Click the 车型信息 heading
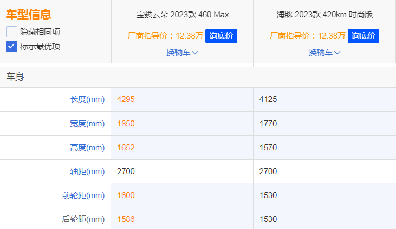The height and width of the screenshot is (229, 396). (x=29, y=15)
